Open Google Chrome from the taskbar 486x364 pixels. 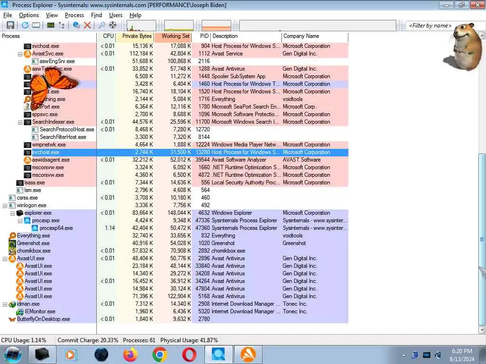pos(159,355)
